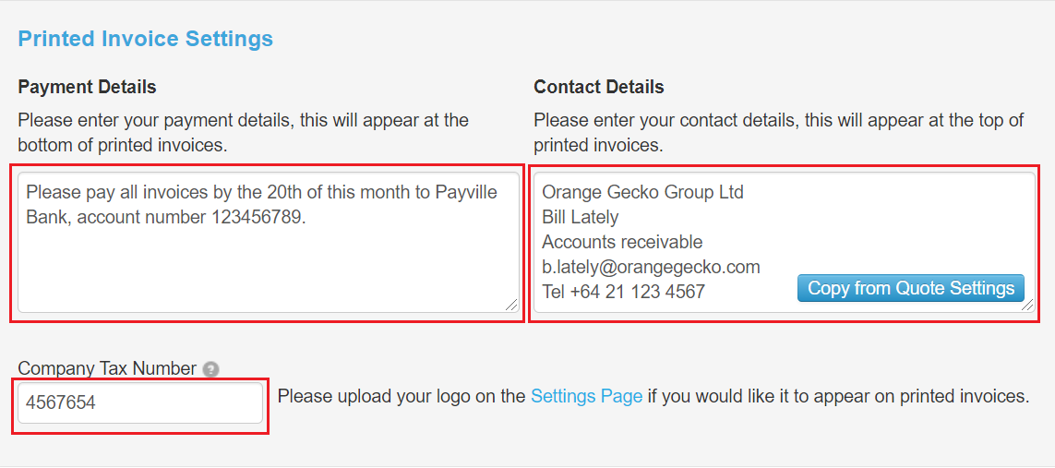1055x468 pixels.
Task: Focus the Company Tax Number field
Action: [x=140, y=402]
